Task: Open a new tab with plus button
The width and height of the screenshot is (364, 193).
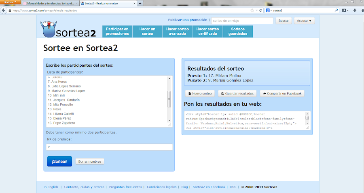Action: click(x=140, y=3)
